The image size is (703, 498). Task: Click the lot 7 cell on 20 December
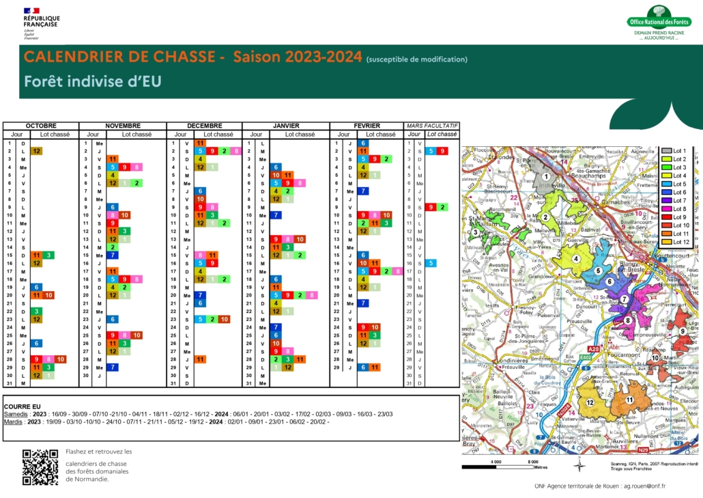point(200,295)
